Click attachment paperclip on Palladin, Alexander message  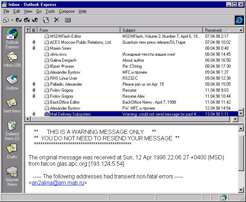34,84
